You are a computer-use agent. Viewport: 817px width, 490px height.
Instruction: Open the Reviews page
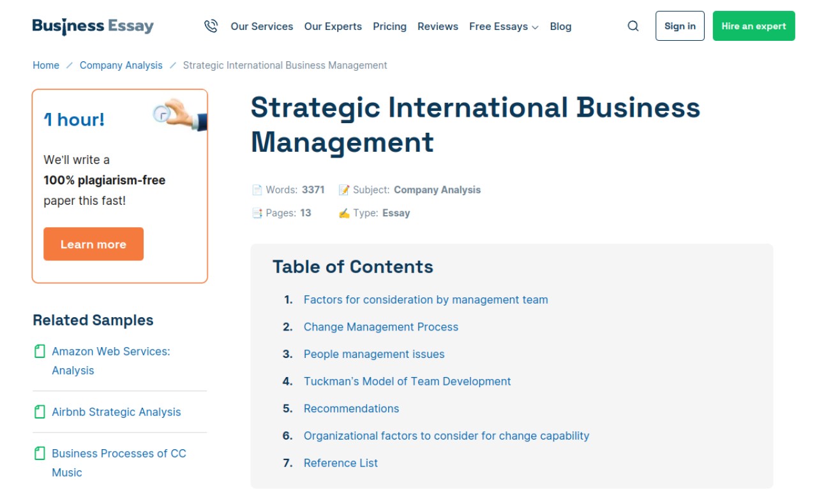pos(437,27)
